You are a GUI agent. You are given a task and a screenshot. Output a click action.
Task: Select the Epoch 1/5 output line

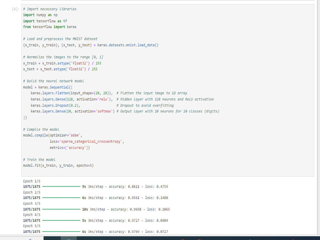tap(31, 180)
